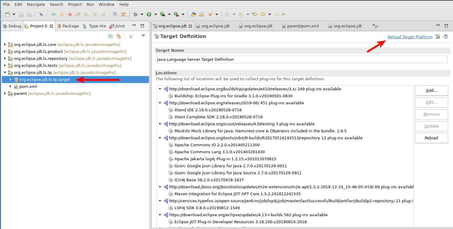The width and height of the screenshot is (453, 229).
Task: Expand org.eclipse.jdt.ls.product project
Action: click(x=5, y=51)
